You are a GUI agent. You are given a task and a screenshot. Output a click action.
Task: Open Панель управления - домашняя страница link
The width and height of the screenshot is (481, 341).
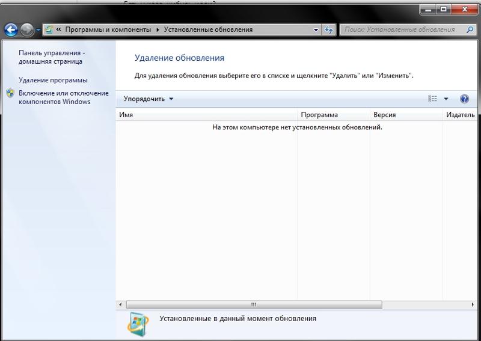(x=52, y=57)
